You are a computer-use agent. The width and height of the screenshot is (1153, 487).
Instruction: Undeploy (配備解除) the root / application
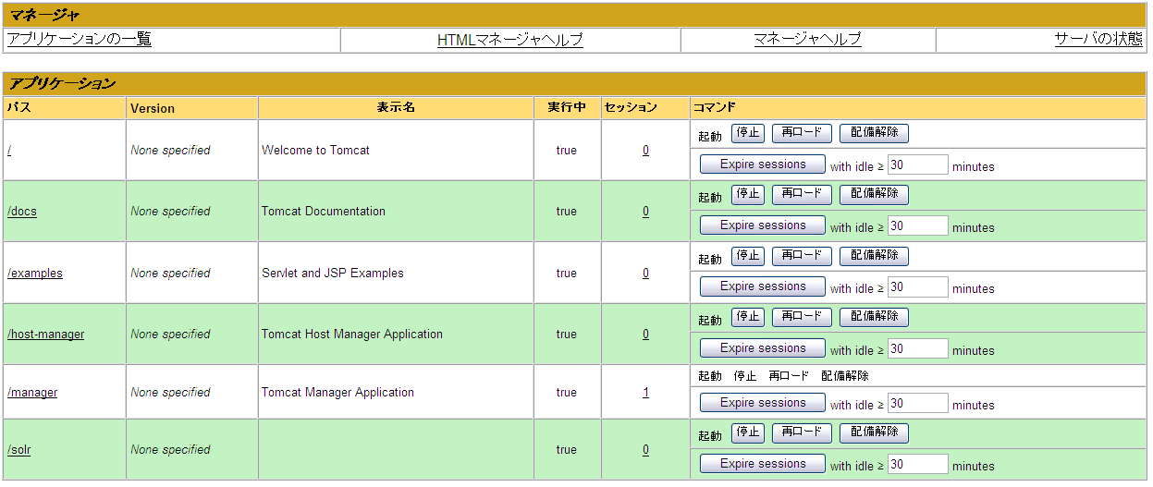pos(875,133)
